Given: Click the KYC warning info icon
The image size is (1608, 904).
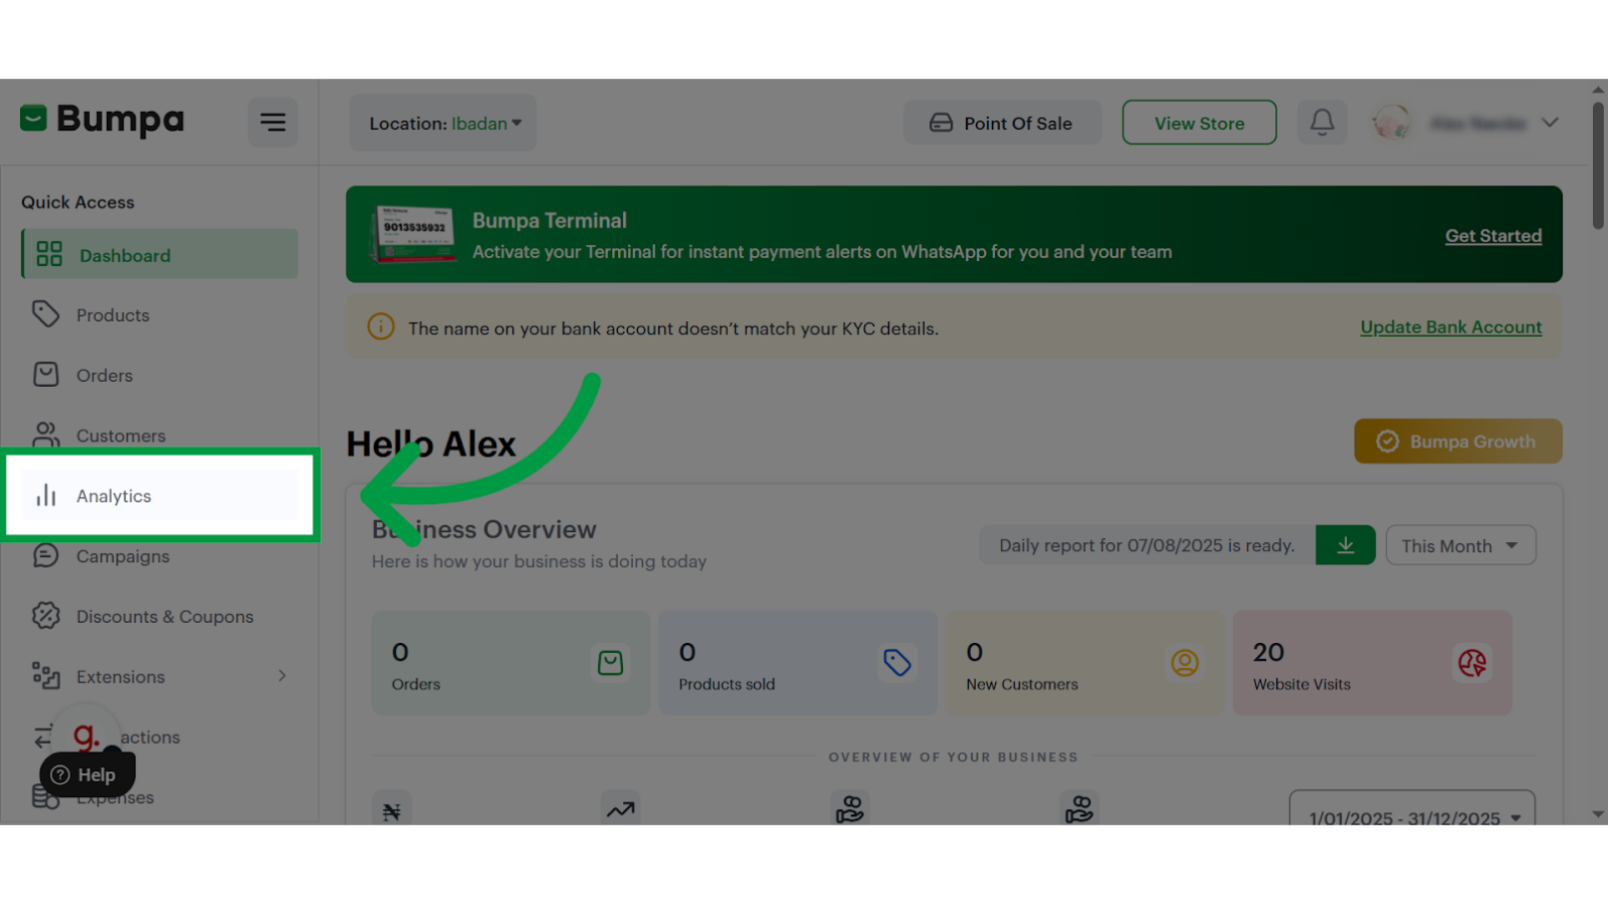Looking at the screenshot, I should [x=381, y=327].
